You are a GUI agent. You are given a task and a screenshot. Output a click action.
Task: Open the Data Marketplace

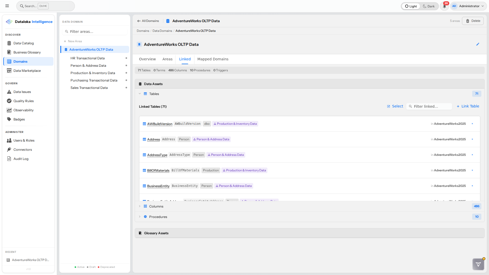[x=27, y=71]
